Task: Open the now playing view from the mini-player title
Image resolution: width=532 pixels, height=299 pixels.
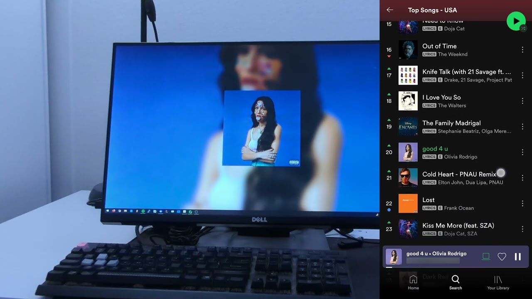Action: [436, 254]
